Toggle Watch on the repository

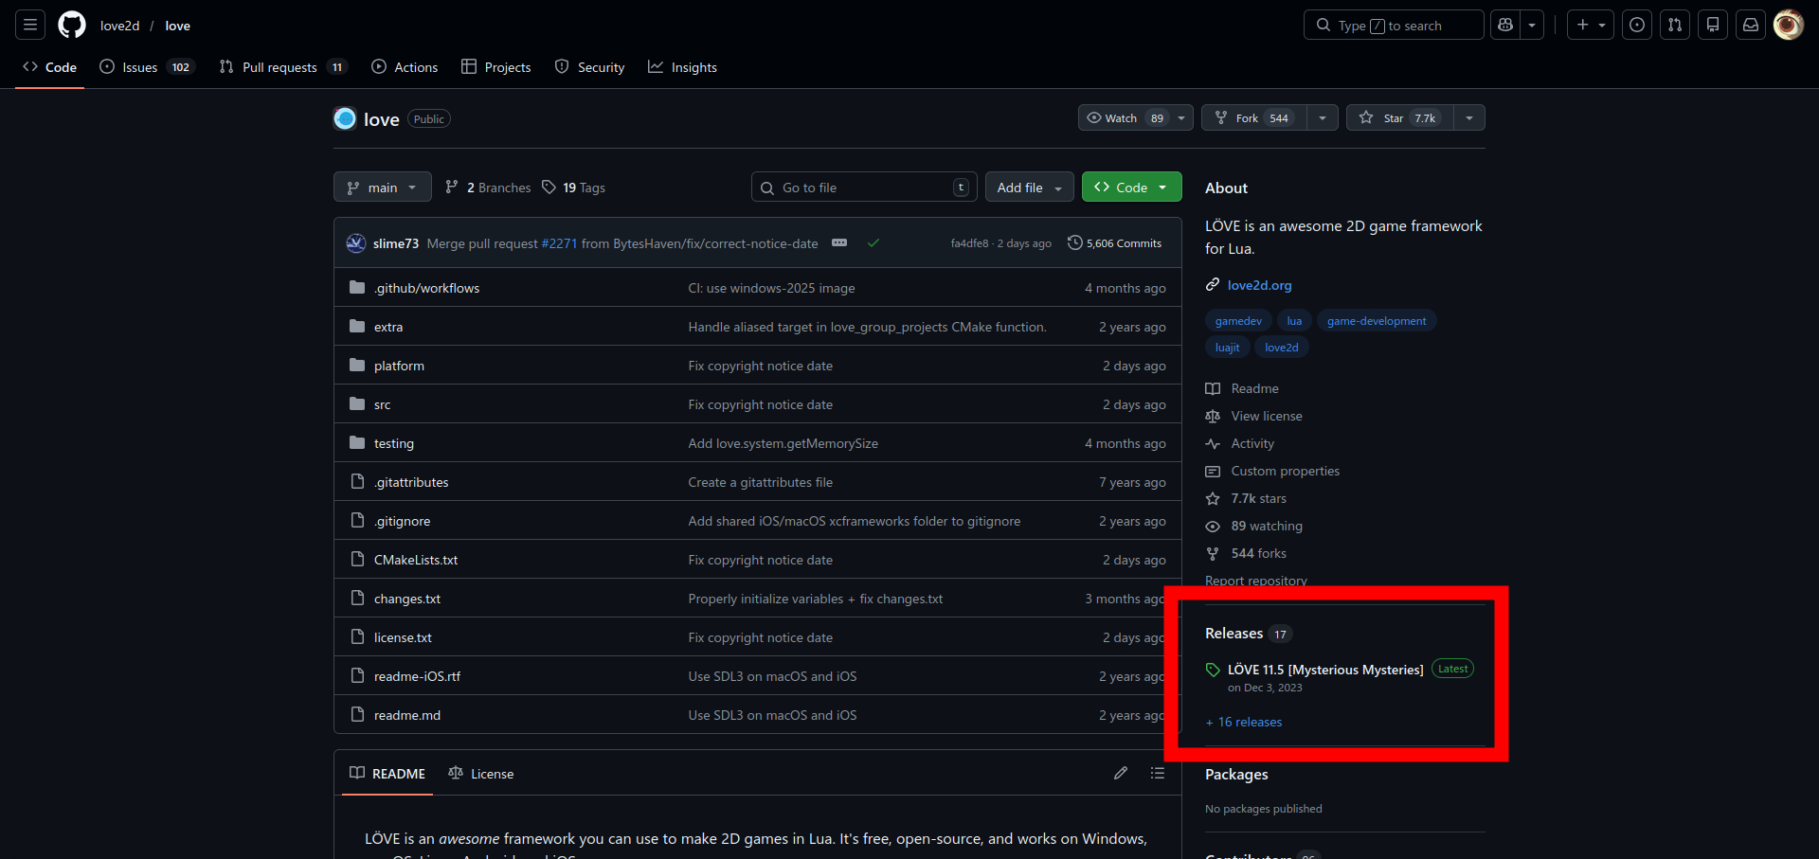point(1124,118)
